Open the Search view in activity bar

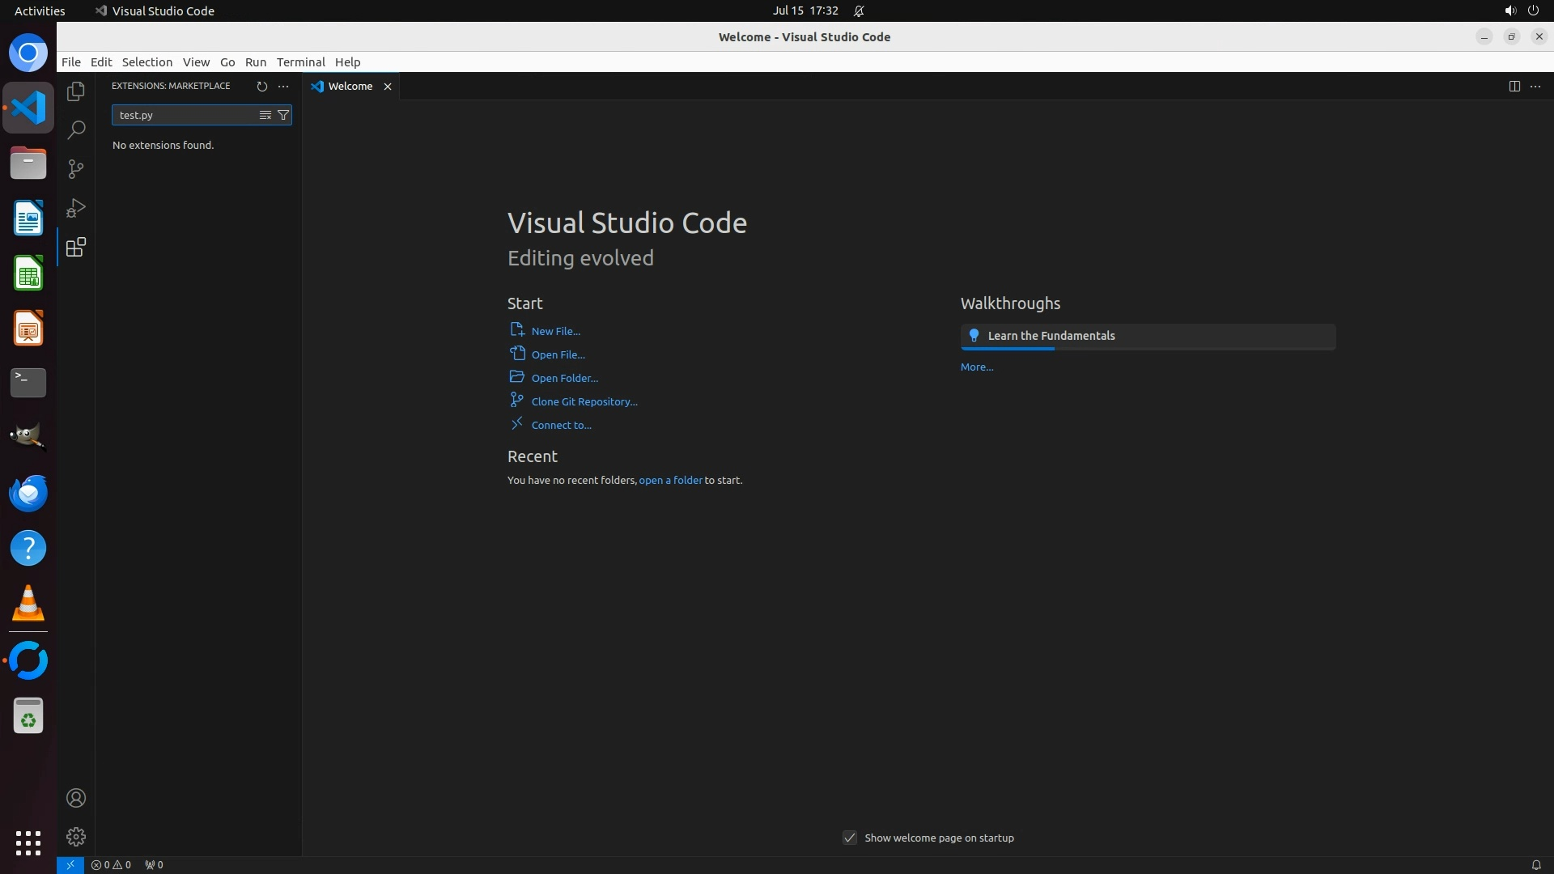76,130
